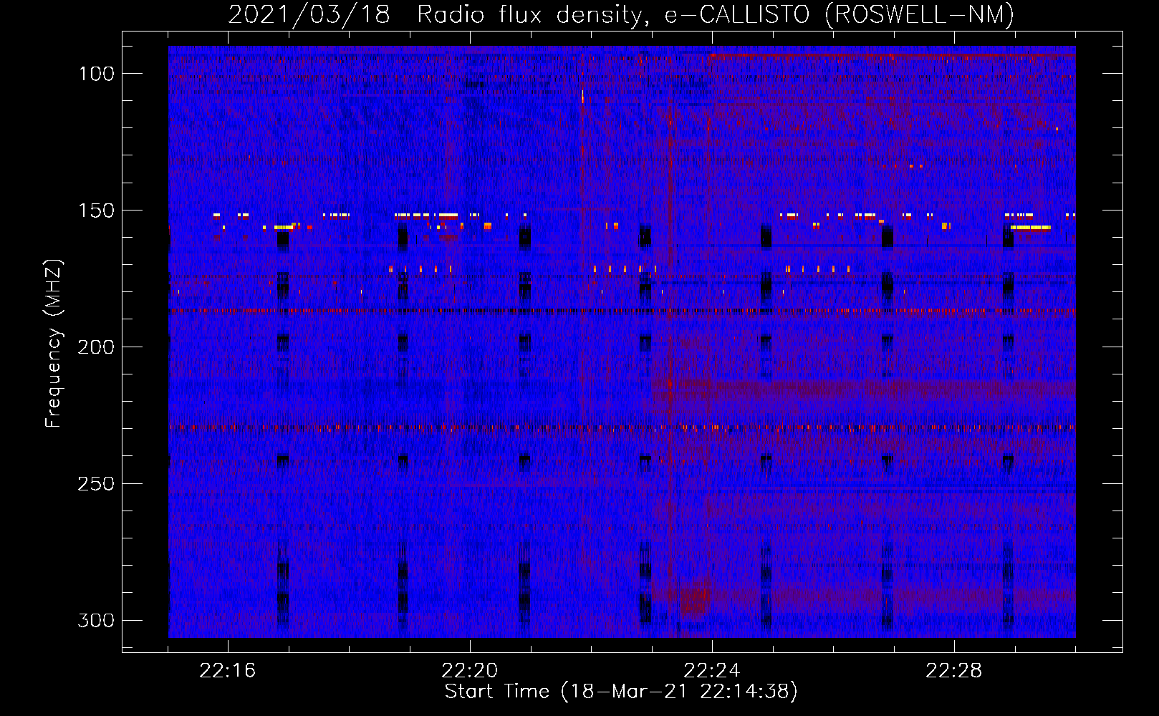1159x716 pixels.
Task: Click the plot title "Radio flux density, e-CALLISTO (ROSWELL-NM)"
Action: (716, 14)
